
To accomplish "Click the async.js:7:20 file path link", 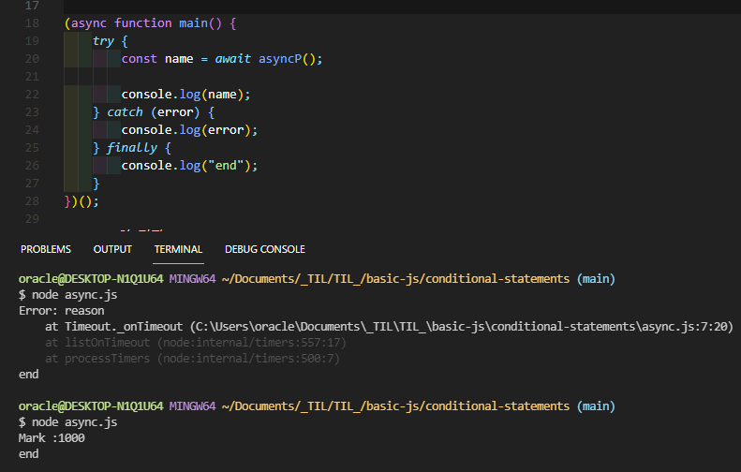I will (461, 327).
